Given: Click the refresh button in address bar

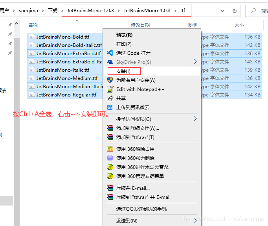Looking at the screenshot, I should (234, 11).
